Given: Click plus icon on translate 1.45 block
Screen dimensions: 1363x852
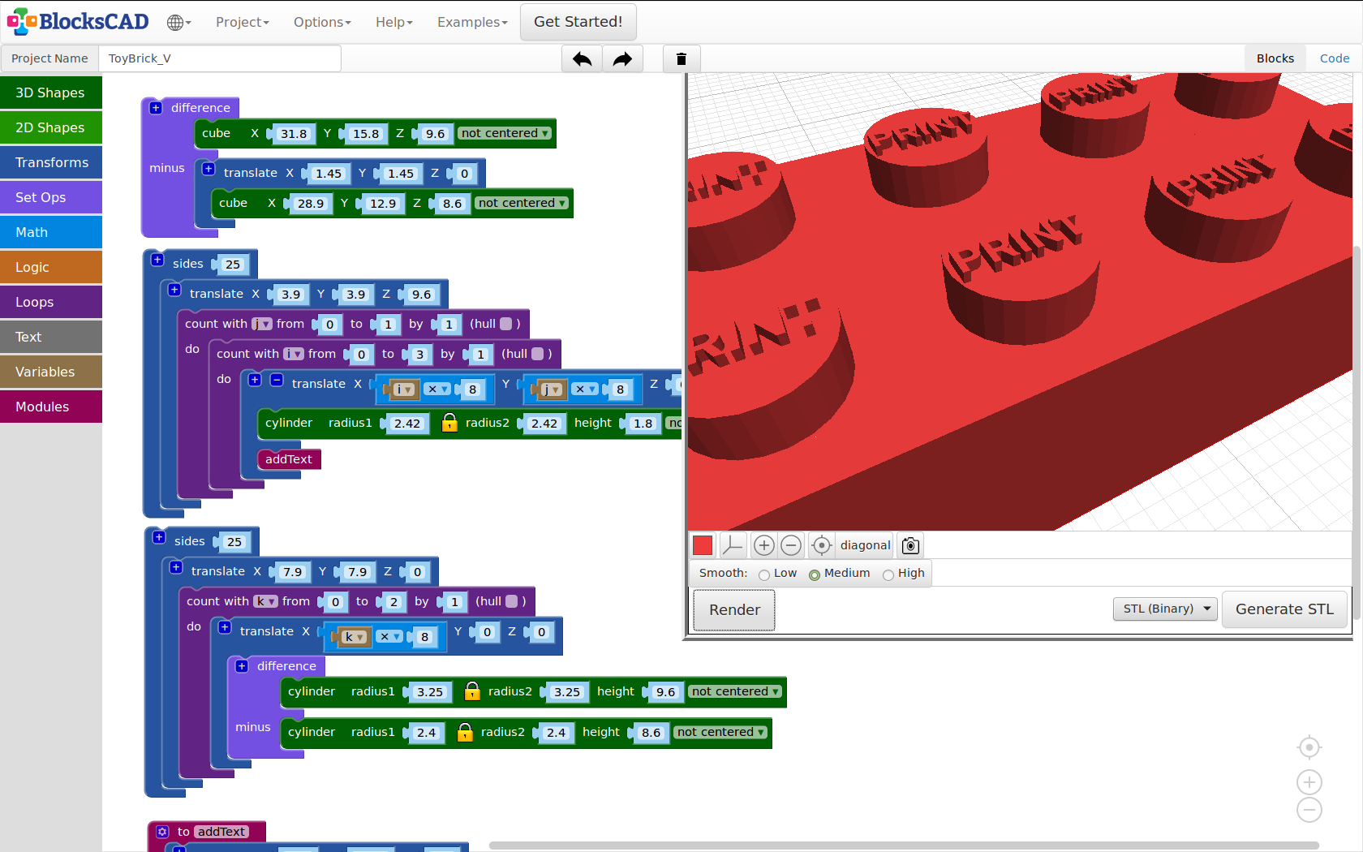Looking at the screenshot, I should [x=209, y=169].
